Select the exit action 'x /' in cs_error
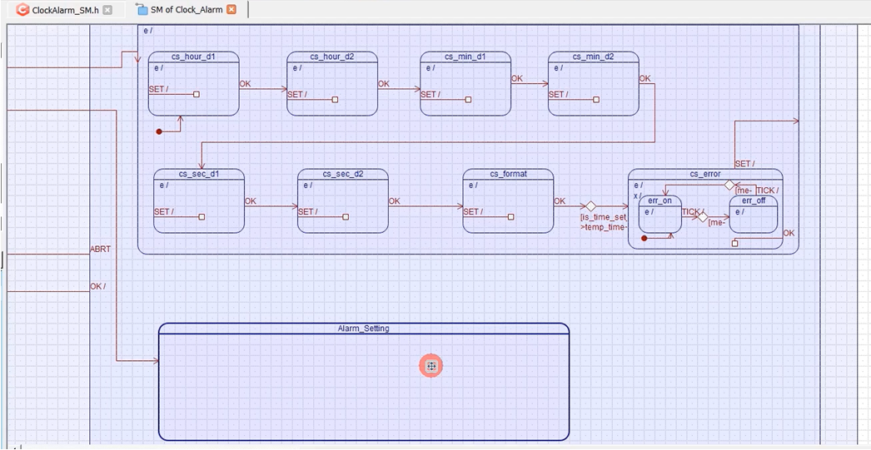This screenshot has width=871, height=450. click(638, 195)
